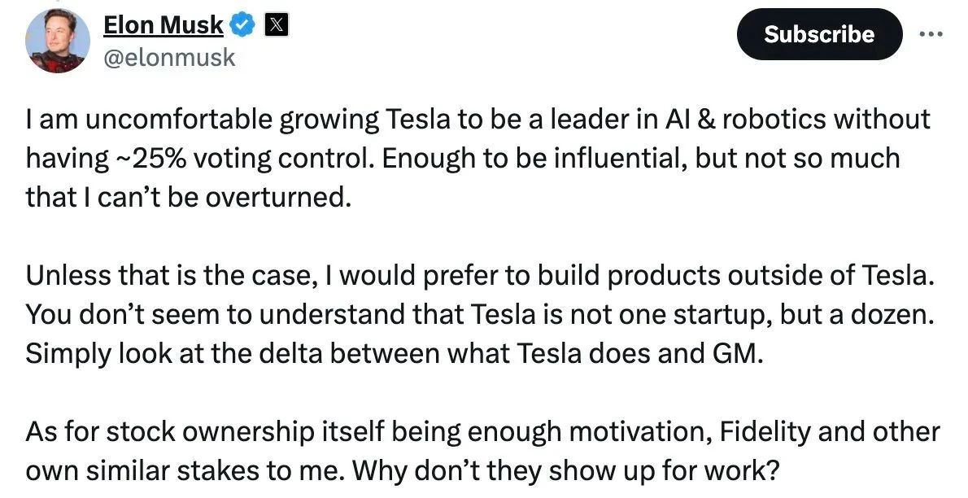Click the line starting "You don't seem to understand"
Image resolution: width=968 pixels, height=498 pixels.
pyautogui.click(x=480, y=314)
